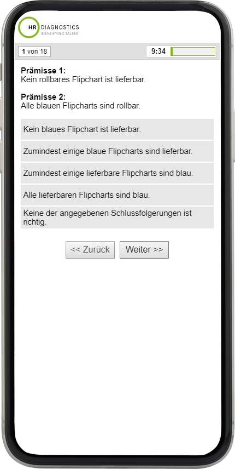Select 'Zumindest einige blaue Flipcharts sind lieferbar.'
The image size is (235, 469).
tap(117, 151)
